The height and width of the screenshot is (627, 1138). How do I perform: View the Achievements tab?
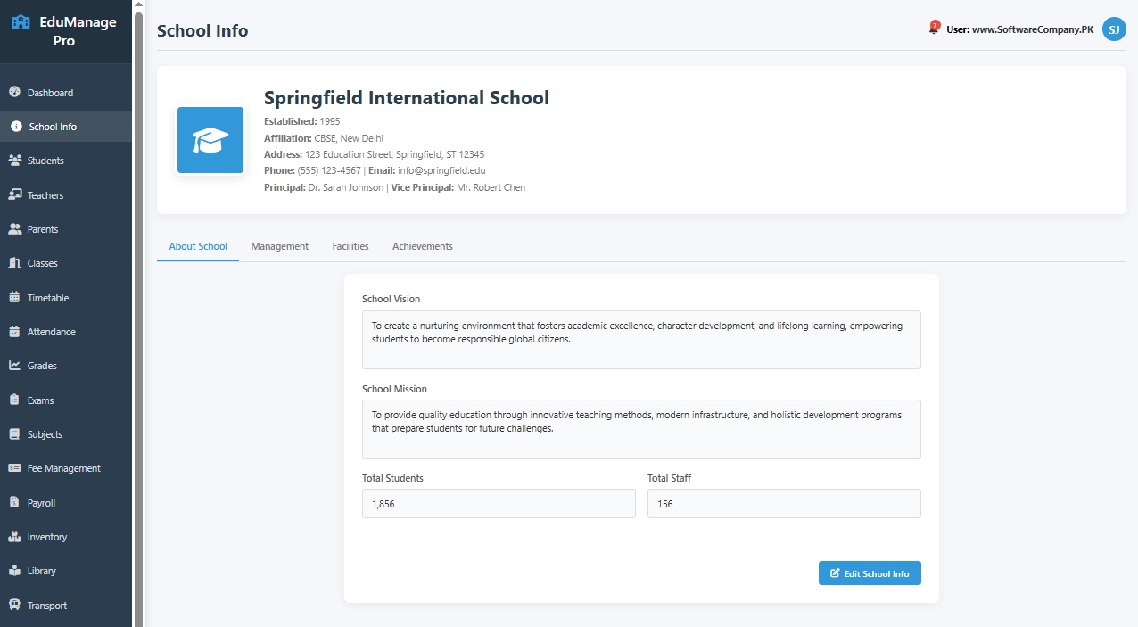pos(422,245)
